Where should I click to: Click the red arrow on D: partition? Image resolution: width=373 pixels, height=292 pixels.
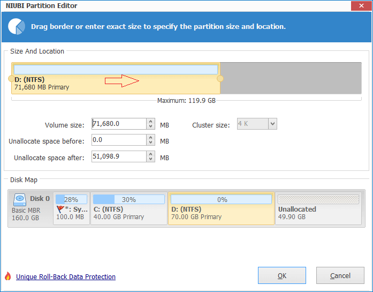click(122, 81)
